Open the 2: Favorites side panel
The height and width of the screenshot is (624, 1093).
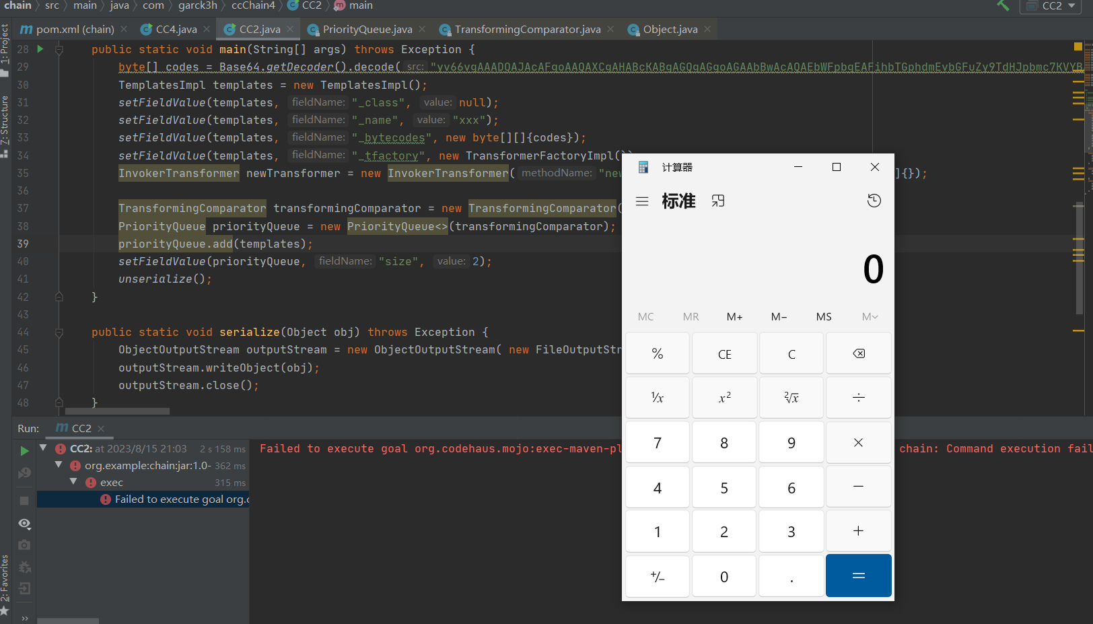coord(5,578)
